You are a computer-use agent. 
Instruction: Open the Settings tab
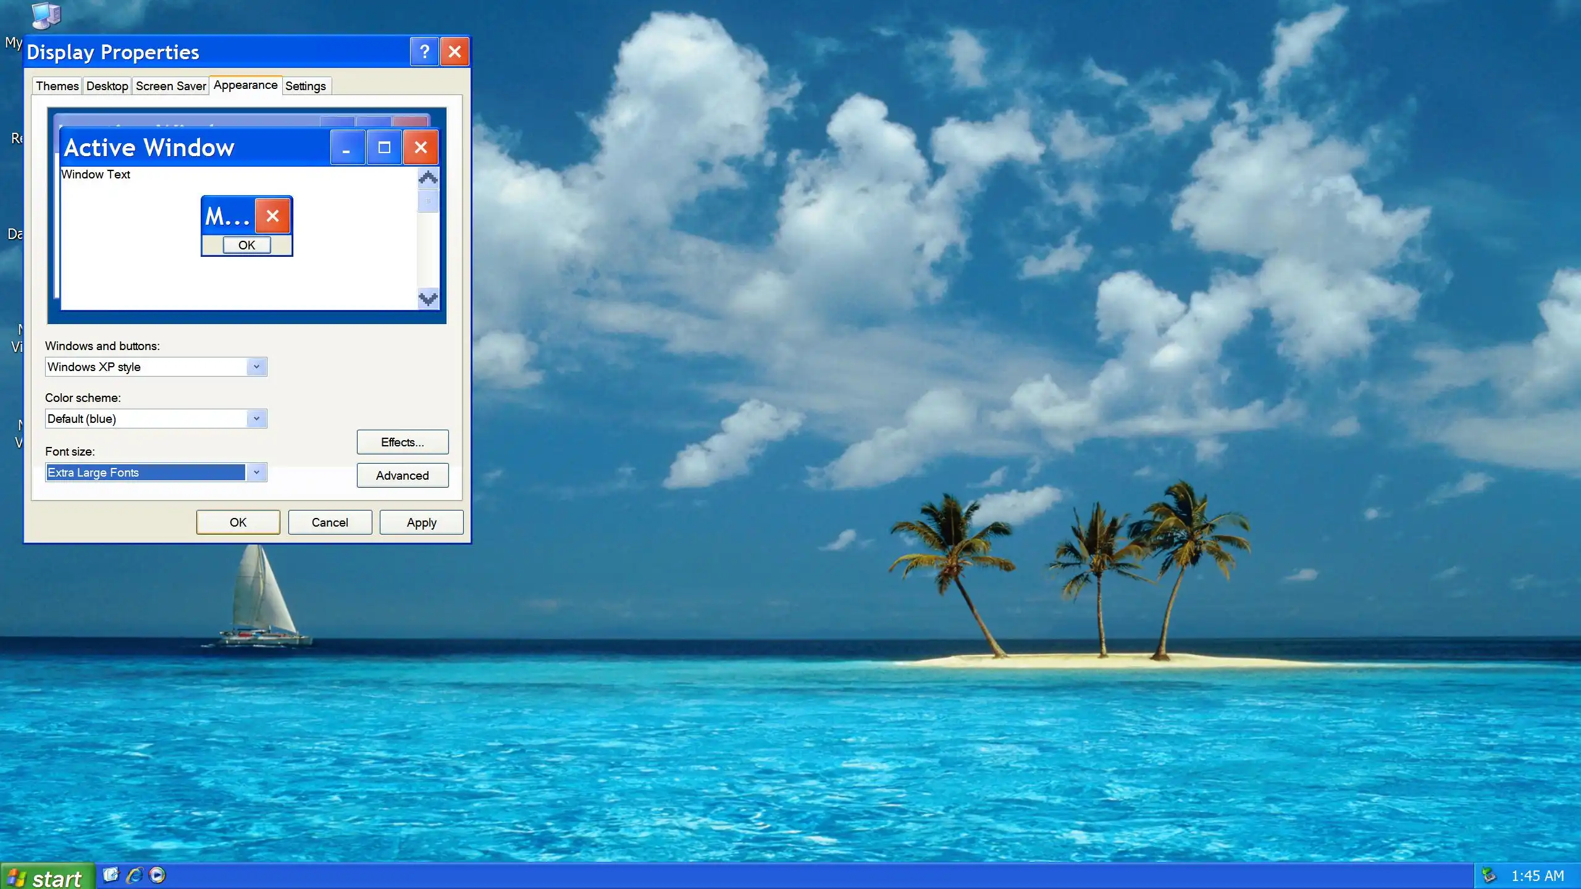(306, 86)
